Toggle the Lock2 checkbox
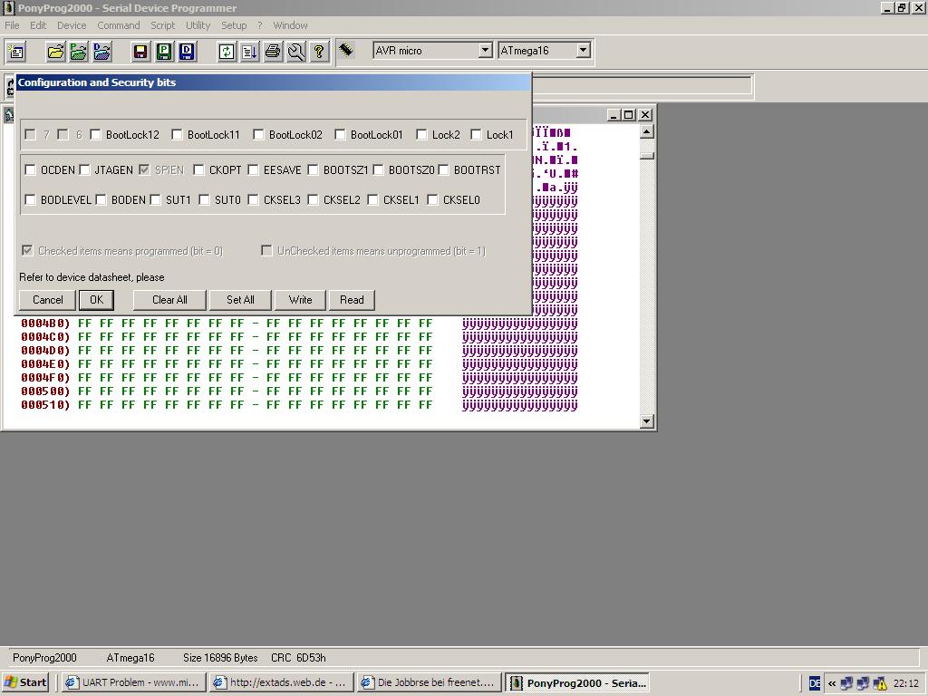Image resolution: width=928 pixels, height=696 pixels. click(x=421, y=135)
